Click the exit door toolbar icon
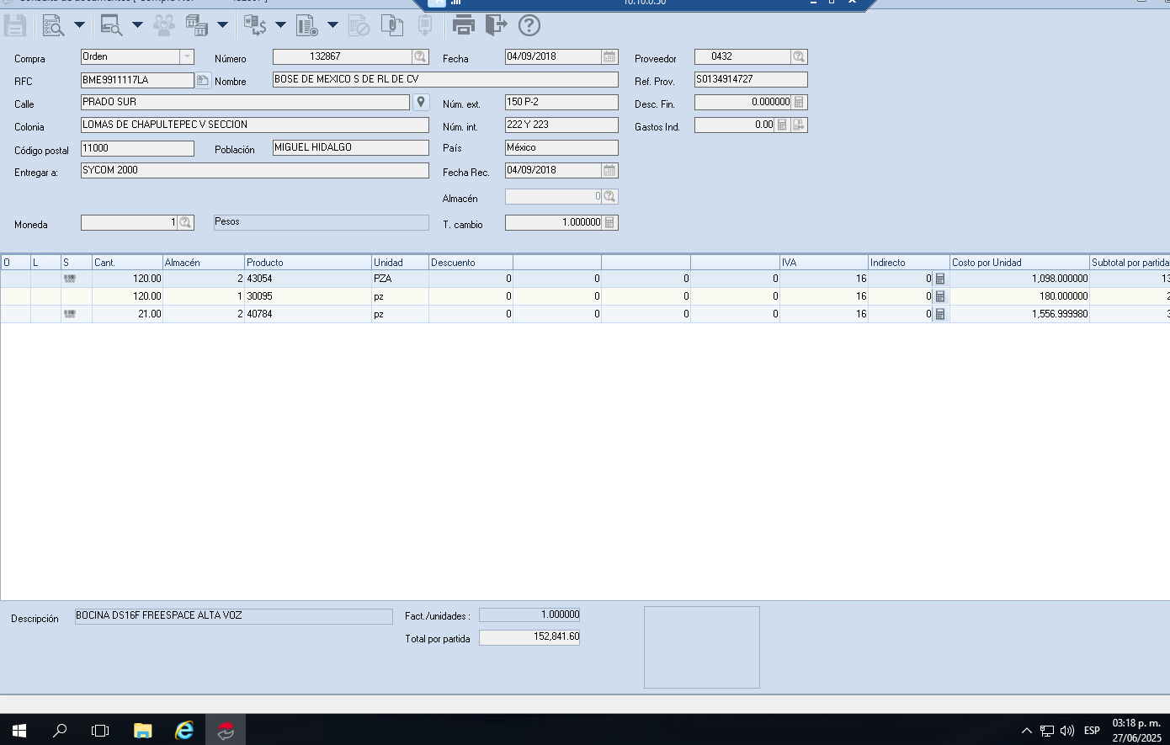Image resolution: width=1170 pixels, height=745 pixels. tap(497, 25)
